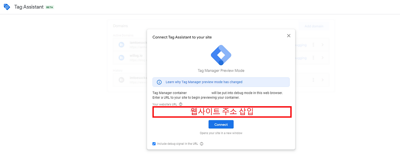The height and width of the screenshot is (166, 400).
Task: Click the Tag Manager diamond logo
Action: [x=221, y=55]
